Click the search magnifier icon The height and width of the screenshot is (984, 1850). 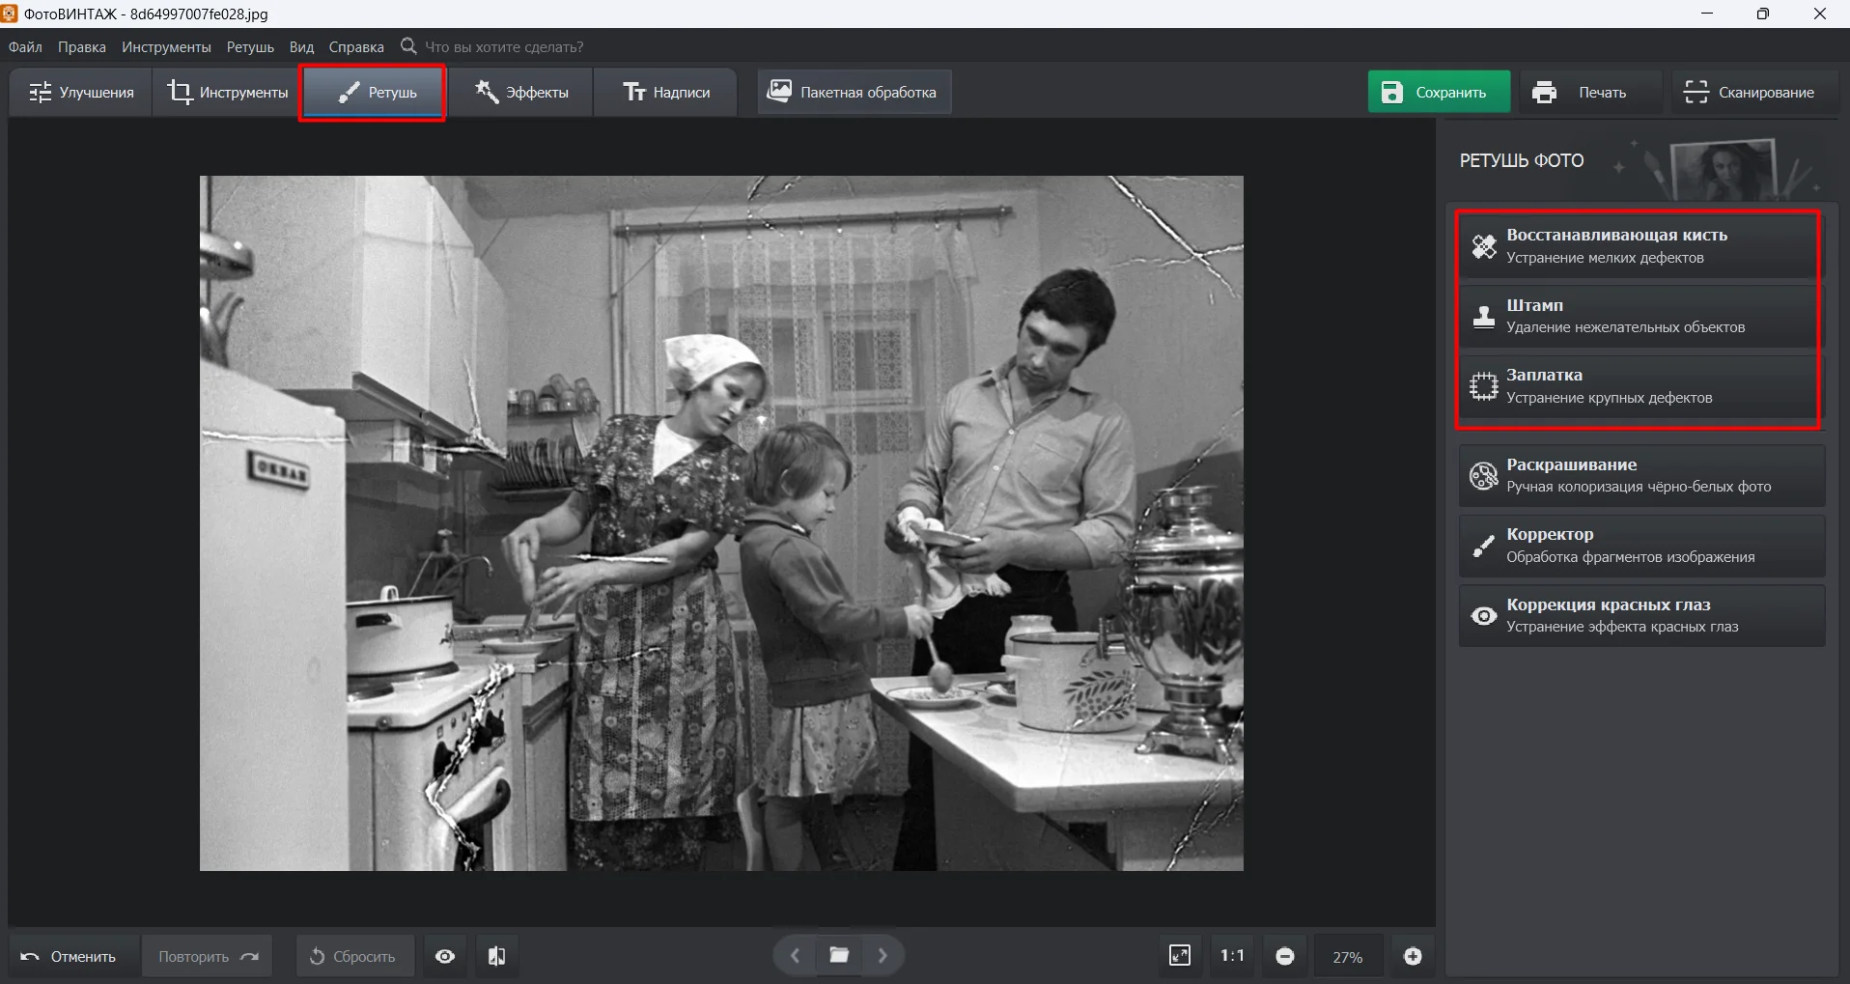click(x=408, y=46)
